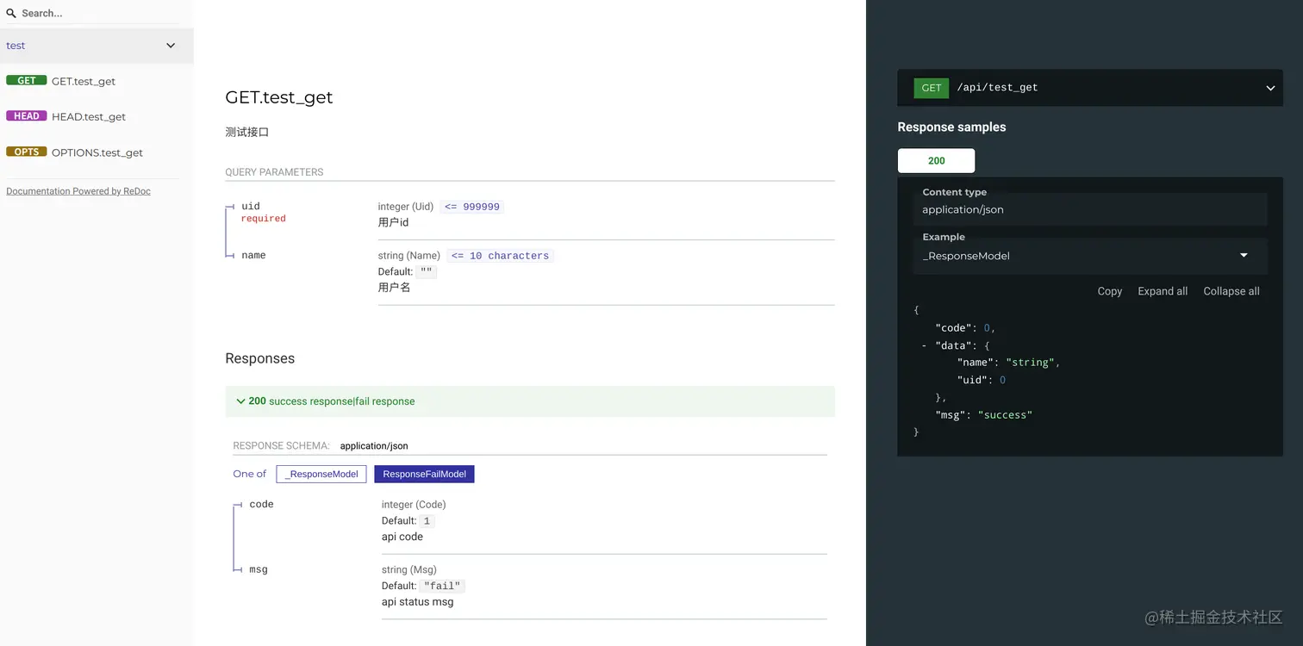Image resolution: width=1303 pixels, height=646 pixels.
Task: Click the GET.test_get heading
Action: (x=279, y=97)
